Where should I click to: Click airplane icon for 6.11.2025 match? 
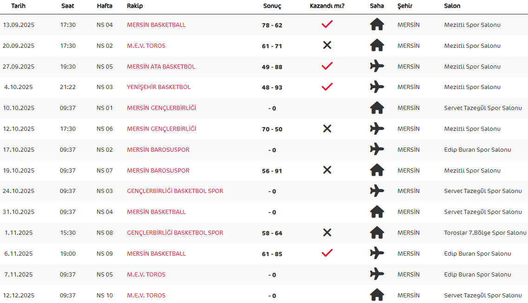(377, 253)
